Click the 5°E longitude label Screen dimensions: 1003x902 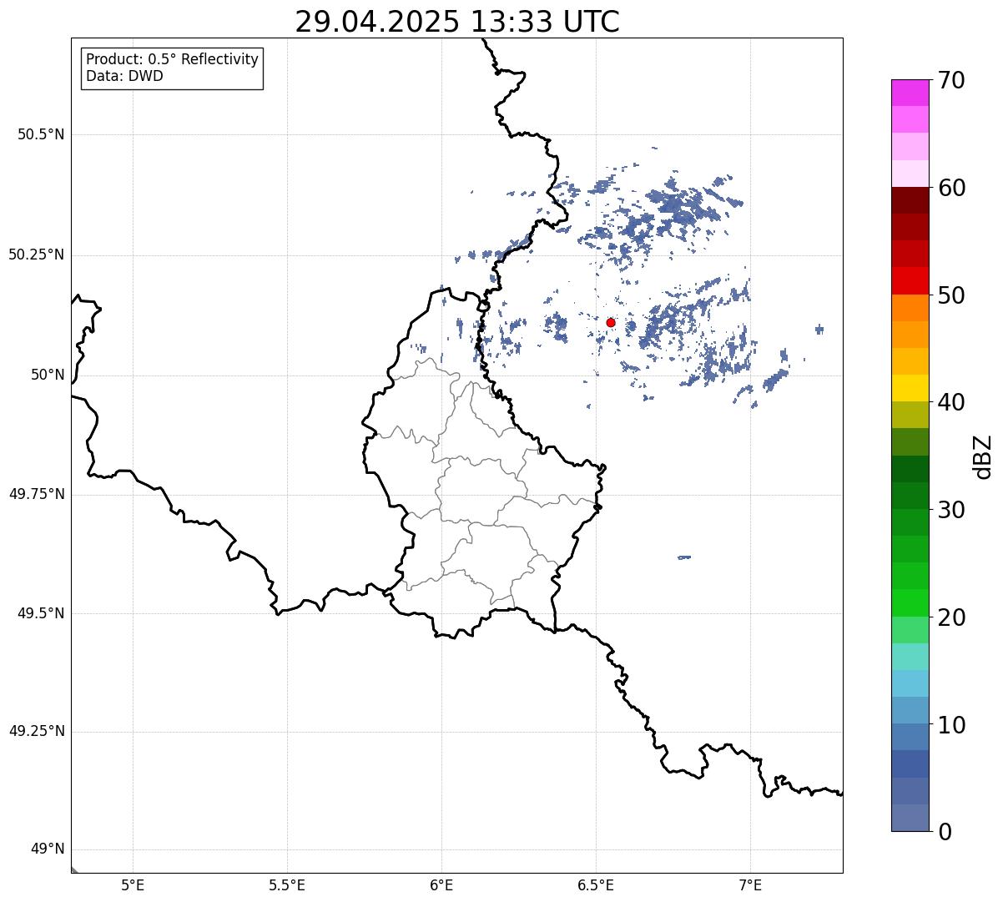coord(133,885)
